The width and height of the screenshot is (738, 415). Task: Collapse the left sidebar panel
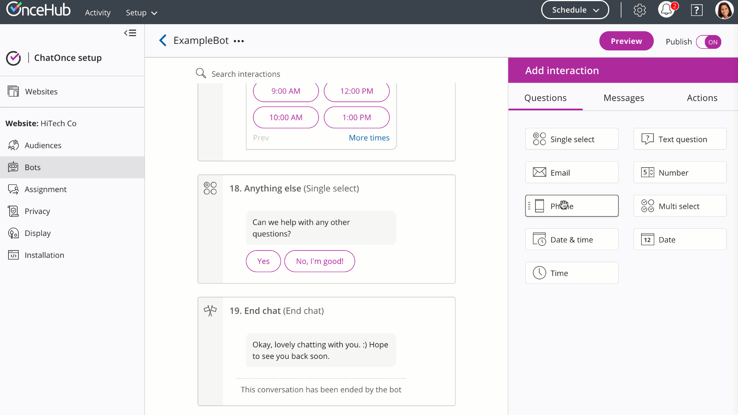coord(130,33)
